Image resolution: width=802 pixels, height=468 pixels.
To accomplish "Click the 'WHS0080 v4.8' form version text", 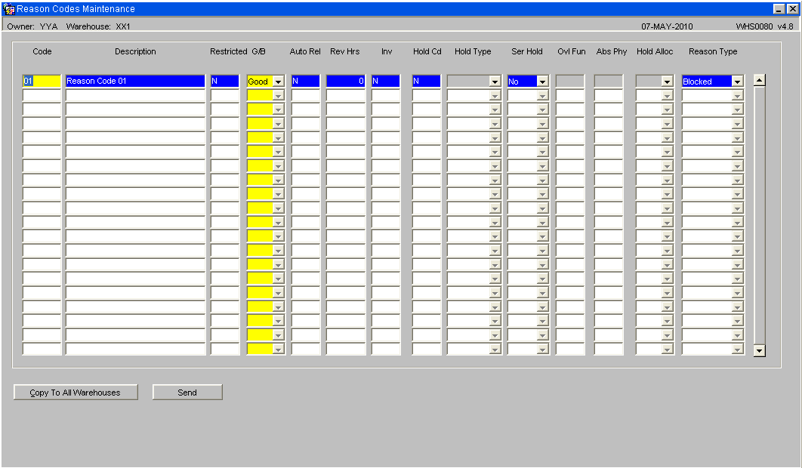I will (765, 26).
